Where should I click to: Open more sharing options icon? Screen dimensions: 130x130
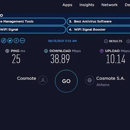tap(22, 41)
